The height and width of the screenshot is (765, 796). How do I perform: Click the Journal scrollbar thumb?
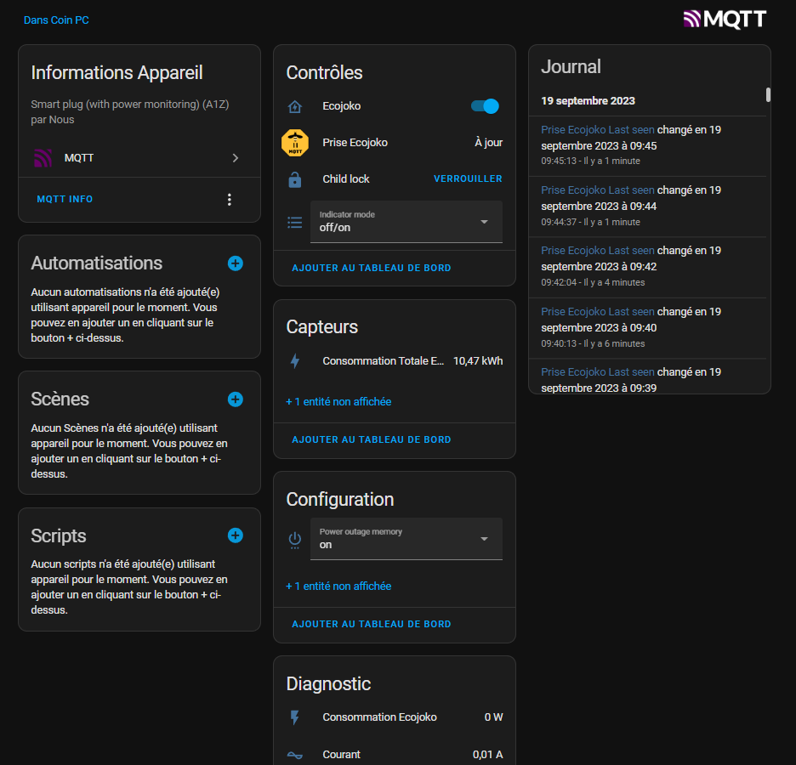(x=768, y=95)
